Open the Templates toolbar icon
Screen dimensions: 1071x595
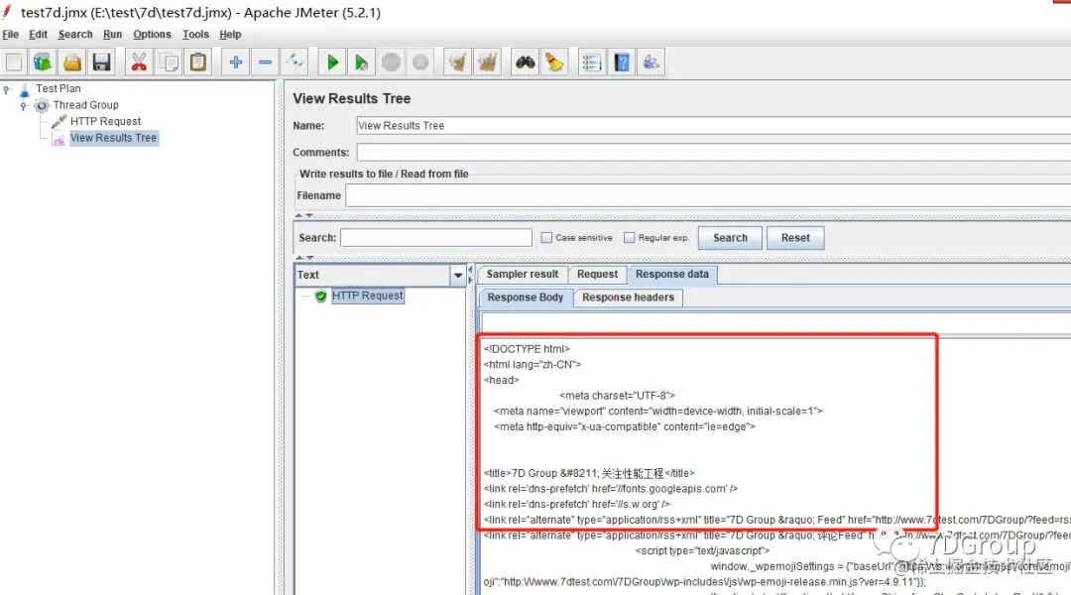[43, 62]
